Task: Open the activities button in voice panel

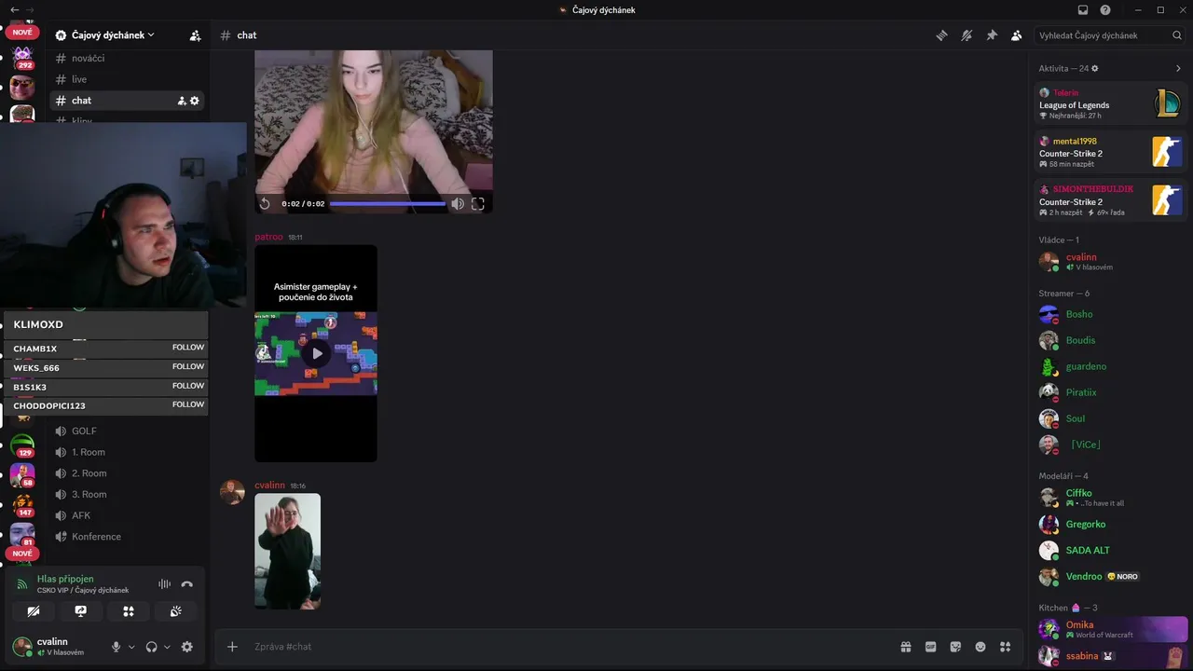Action: click(x=129, y=611)
